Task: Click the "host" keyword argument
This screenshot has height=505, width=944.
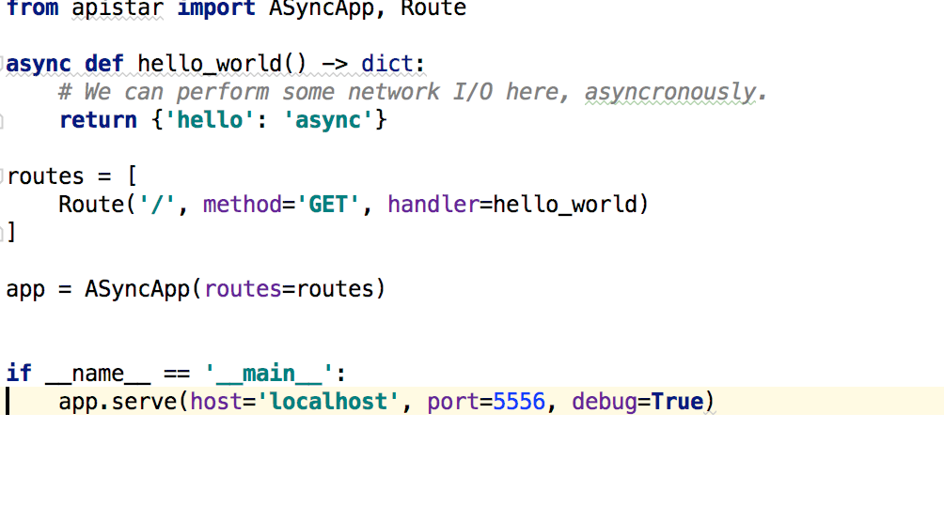Action: [x=215, y=402]
